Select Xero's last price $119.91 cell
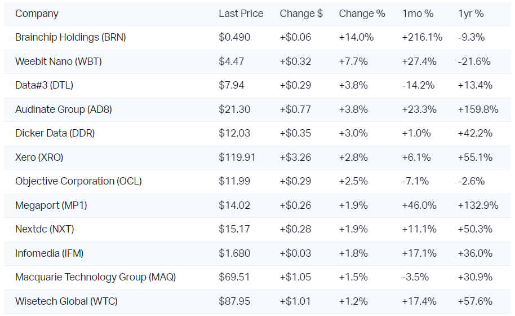The image size is (515, 316). 237,157
